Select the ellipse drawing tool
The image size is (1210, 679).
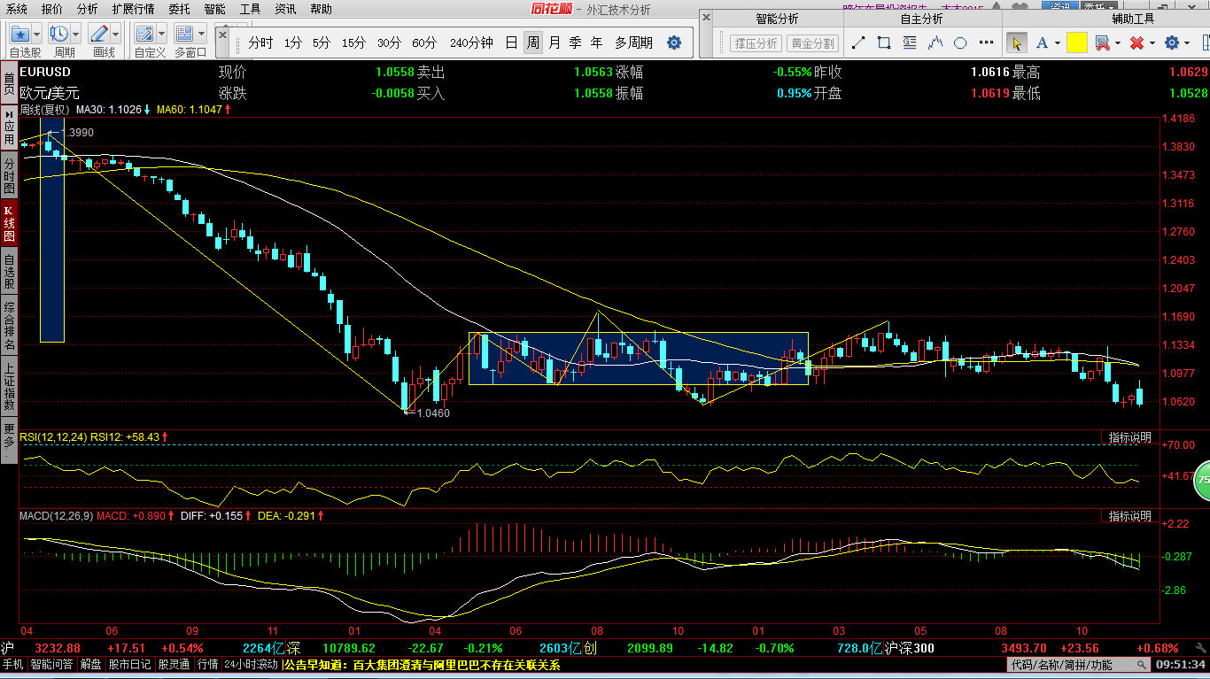(960, 42)
